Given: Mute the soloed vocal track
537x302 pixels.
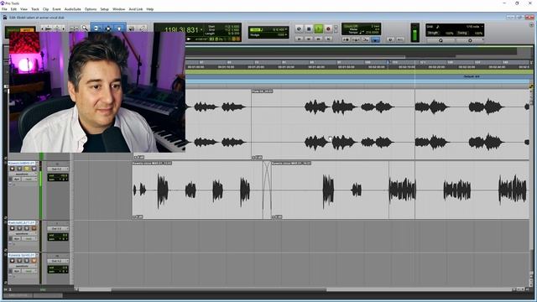Looking at the screenshot, I should click(34, 169).
